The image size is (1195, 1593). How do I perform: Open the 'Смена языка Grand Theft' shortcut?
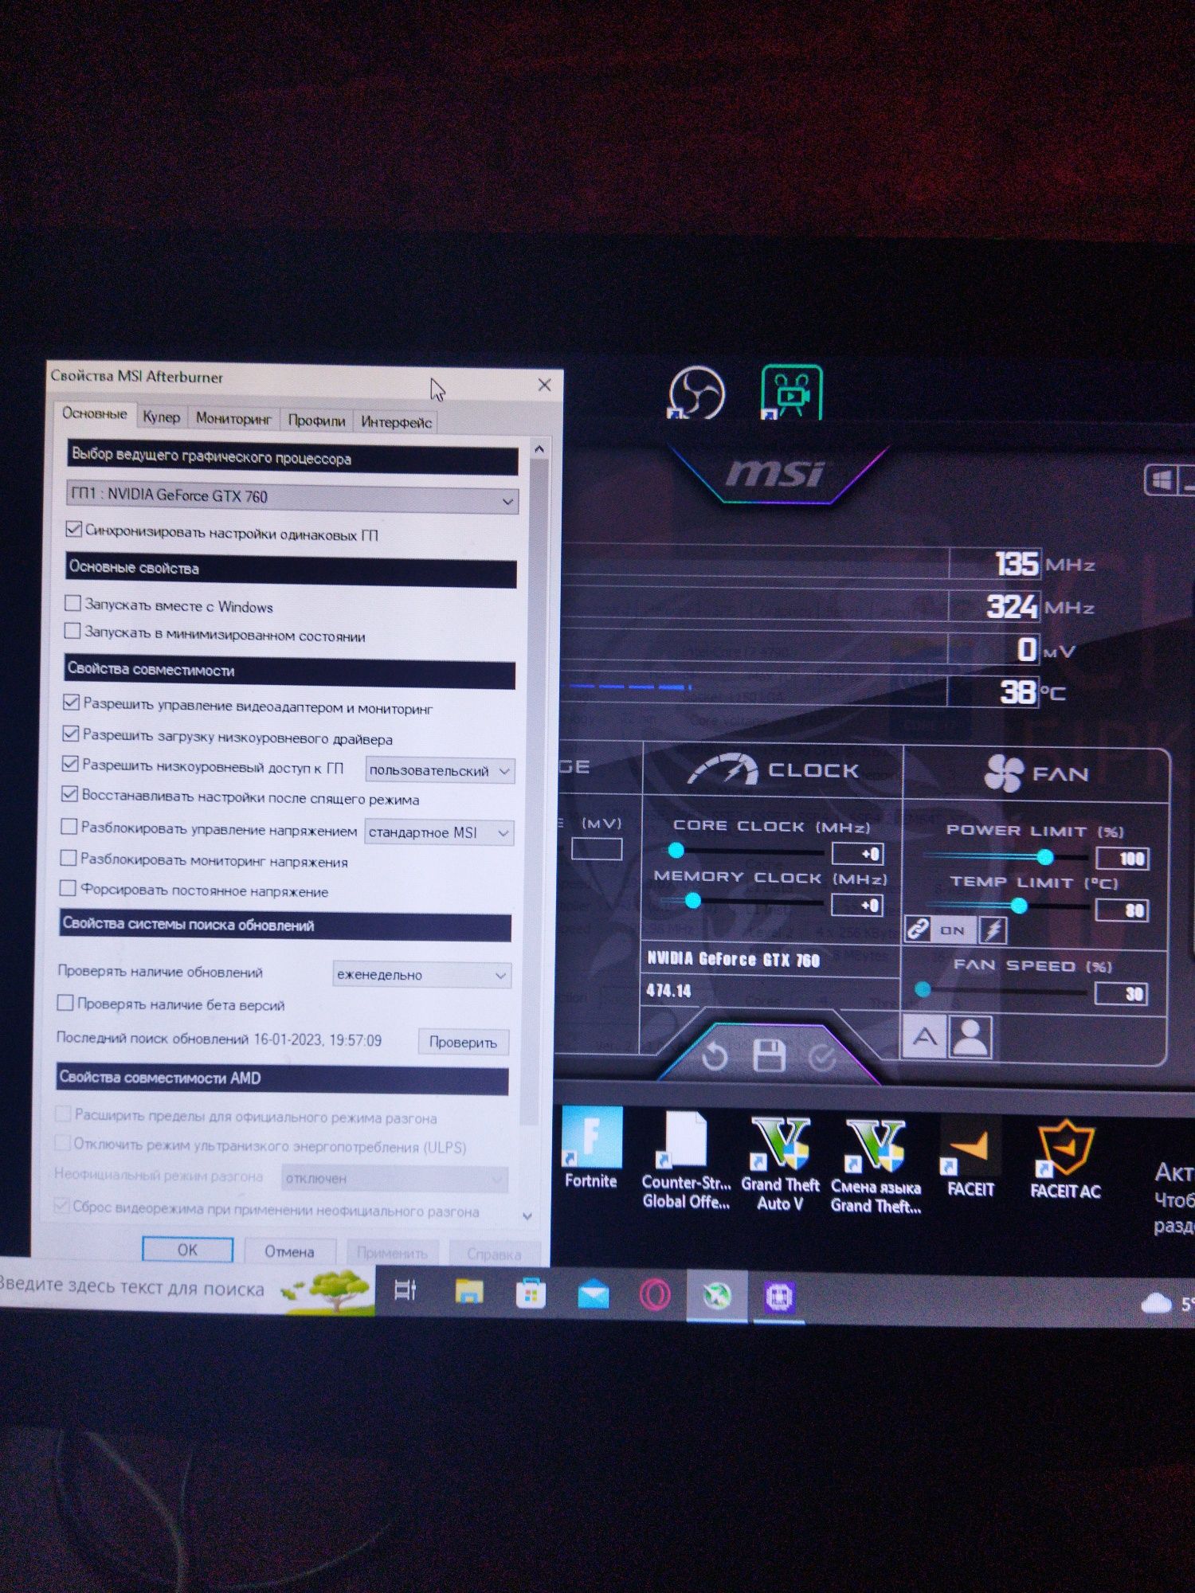coord(876,1166)
